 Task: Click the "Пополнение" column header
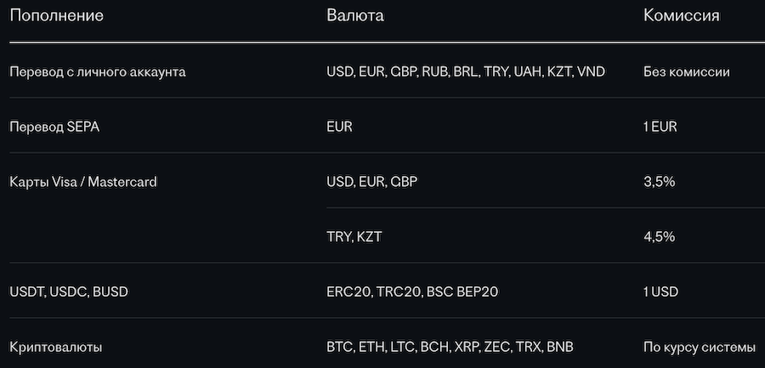coord(56,16)
